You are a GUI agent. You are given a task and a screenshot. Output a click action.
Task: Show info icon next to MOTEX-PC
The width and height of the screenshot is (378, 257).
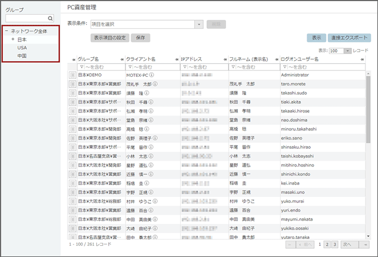point(151,75)
